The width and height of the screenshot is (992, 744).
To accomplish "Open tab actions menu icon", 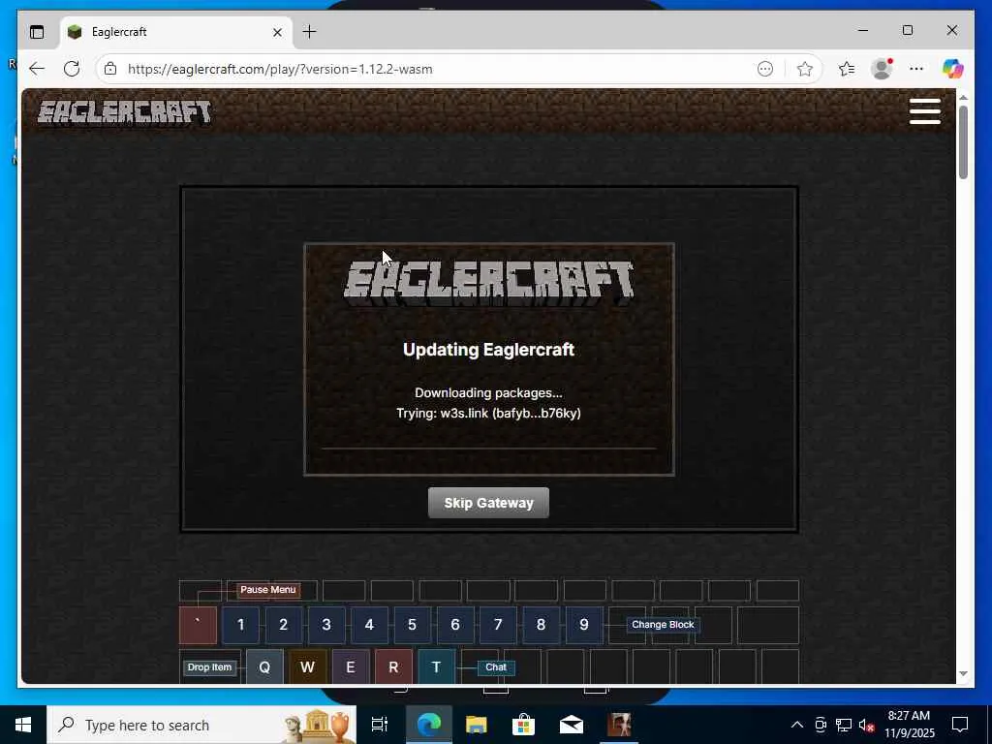I will 37,32.
